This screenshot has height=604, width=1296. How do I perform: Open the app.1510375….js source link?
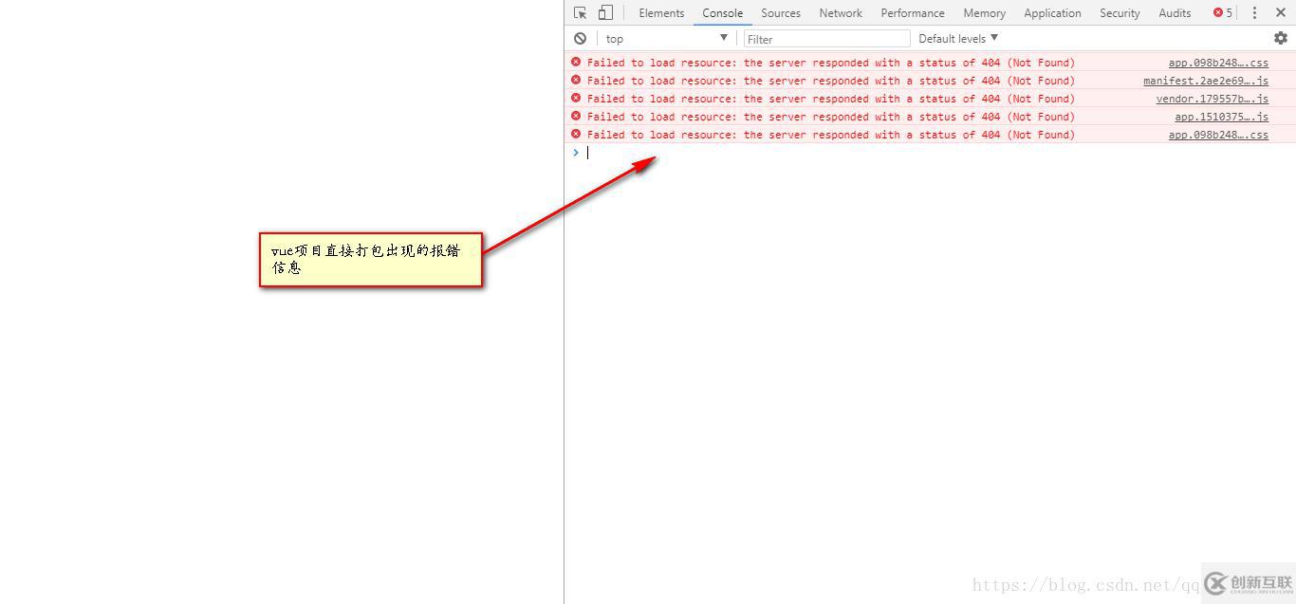(x=1221, y=117)
